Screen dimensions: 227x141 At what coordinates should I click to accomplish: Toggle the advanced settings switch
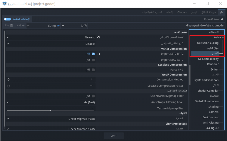[7, 19]
